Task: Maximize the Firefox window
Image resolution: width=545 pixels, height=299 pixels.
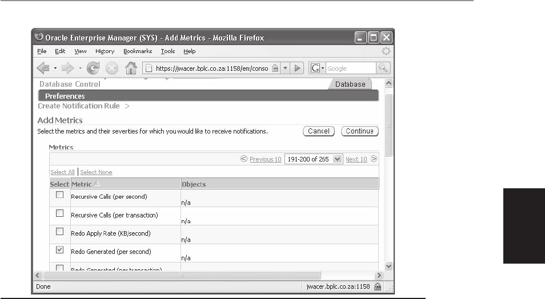Action: coord(374,37)
